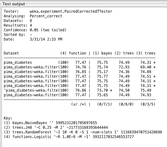
Task: Click the (0/7/1) summary for bayes
Action: point(105,104)
